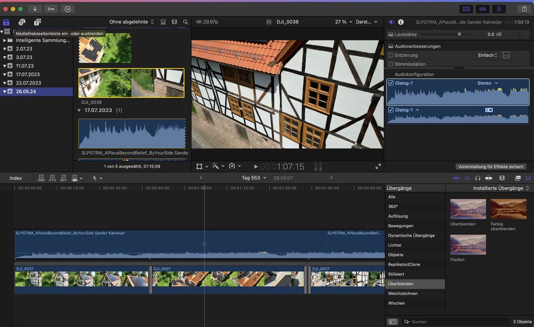Open the effects browser icon

click(x=517, y=178)
